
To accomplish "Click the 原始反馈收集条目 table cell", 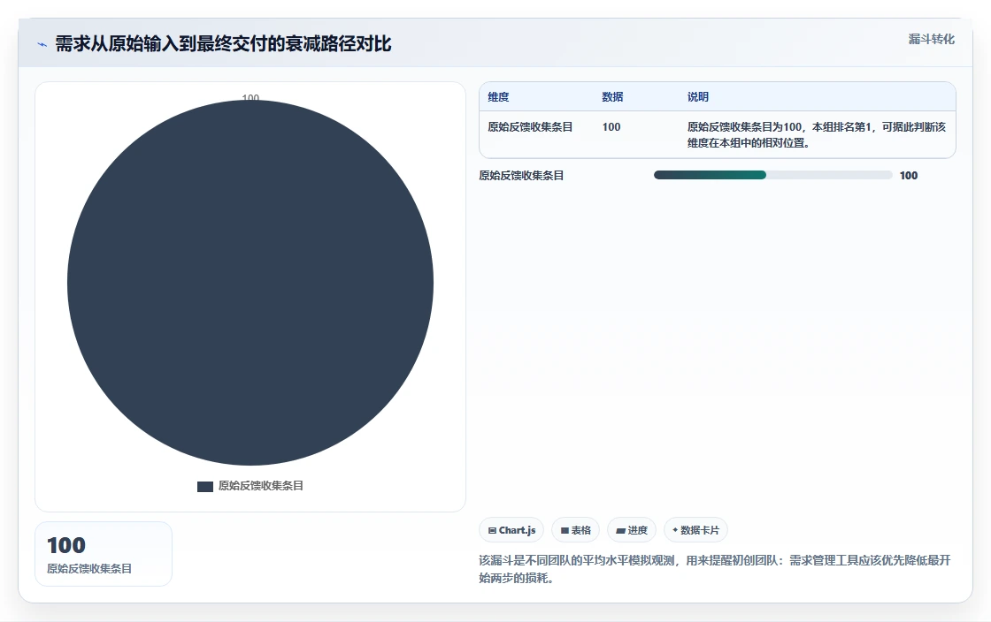I will [x=530, y=127].
